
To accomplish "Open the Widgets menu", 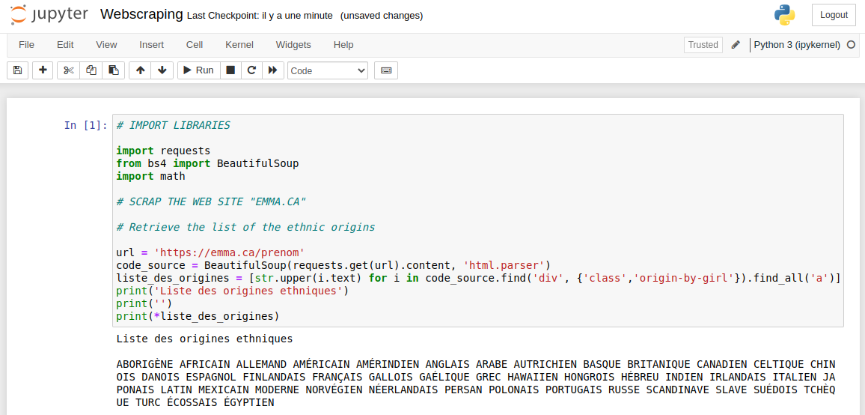I will [x=293, y=45].
